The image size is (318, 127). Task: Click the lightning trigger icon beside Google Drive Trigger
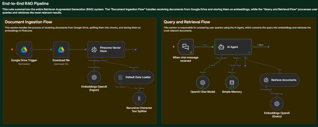(12, 49)
